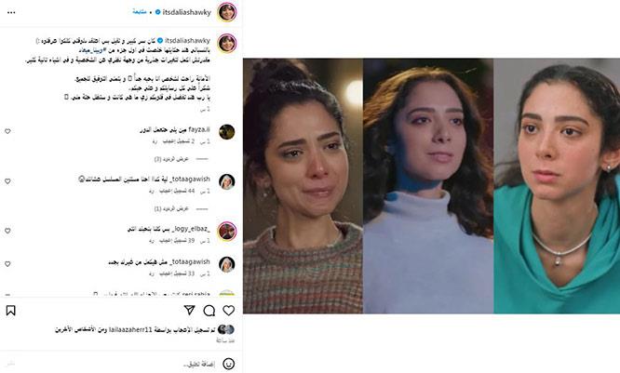Viewport: 620px width, 373px height.
Task: Like _logy_elbaz_ comment with the small heart
Action: coord(7,231)
